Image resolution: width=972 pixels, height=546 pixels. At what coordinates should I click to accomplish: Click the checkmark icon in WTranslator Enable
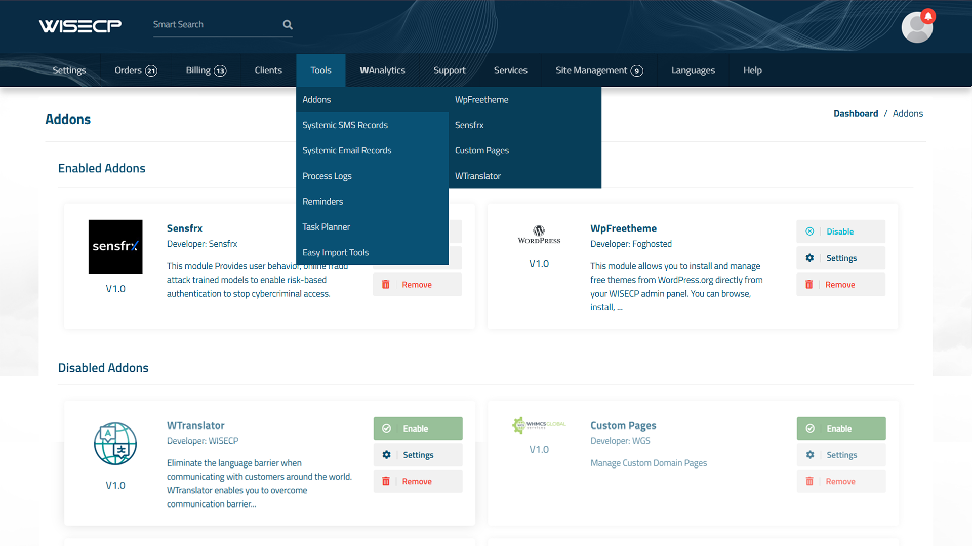click(386, 428)
